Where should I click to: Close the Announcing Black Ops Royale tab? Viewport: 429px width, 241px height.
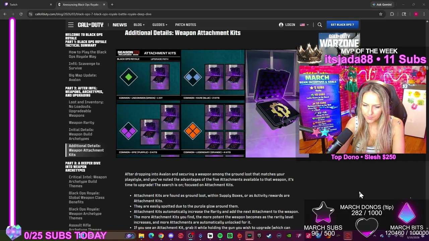(x=104, y=5)
